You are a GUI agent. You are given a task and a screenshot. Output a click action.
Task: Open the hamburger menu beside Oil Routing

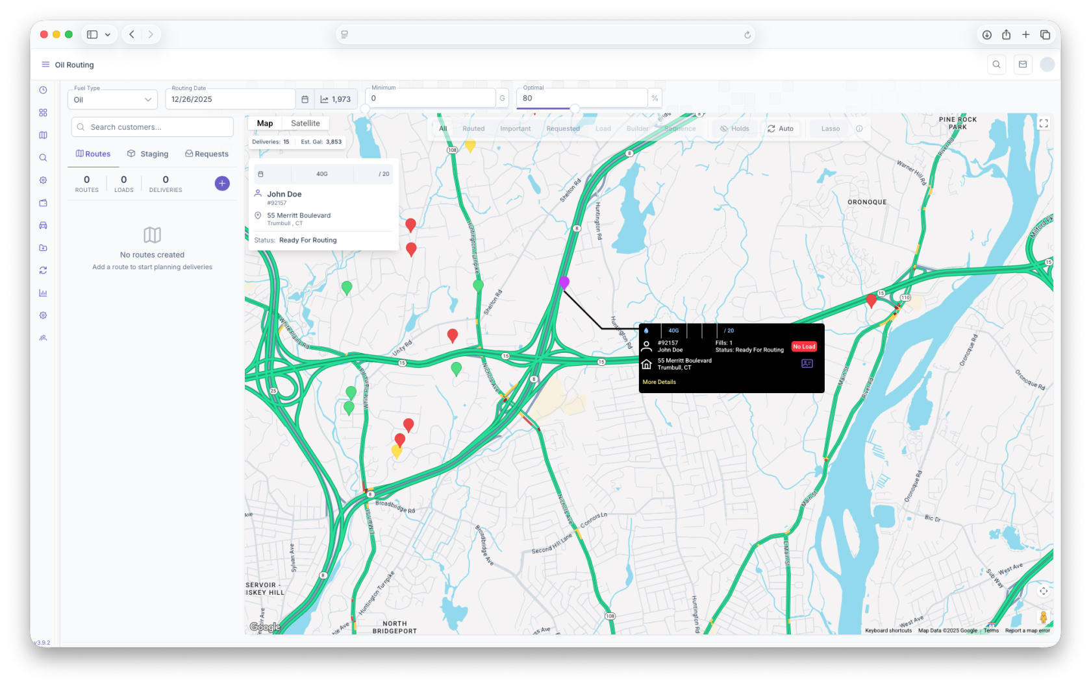[x=45, y=65]
